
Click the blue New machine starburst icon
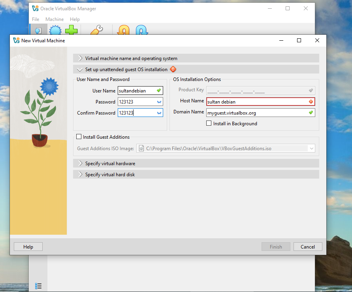coord(55,30)
